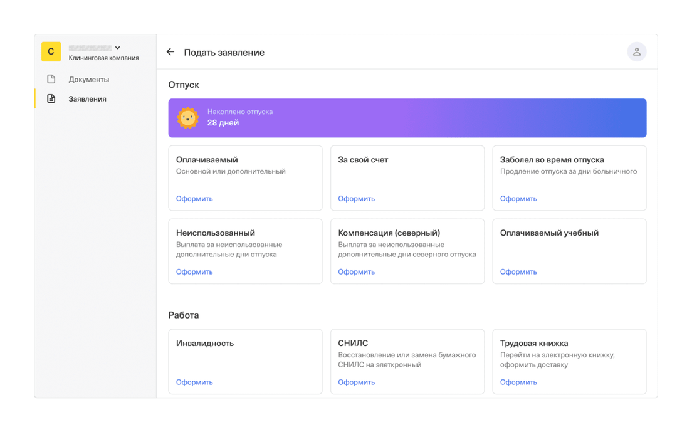692x432 pixels.
Task: Click the yellow company logo "C"
Action: [x=51, y=51]
